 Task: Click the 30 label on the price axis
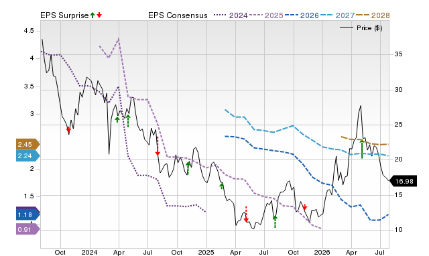click(x=398, y=89)
